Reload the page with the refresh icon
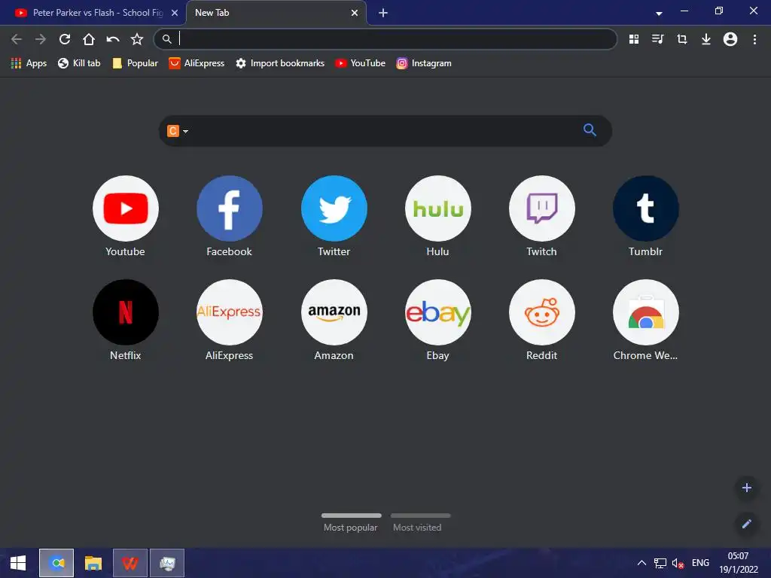 pos(65,39)
